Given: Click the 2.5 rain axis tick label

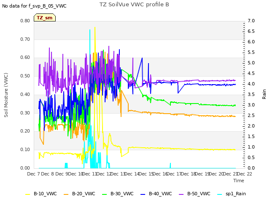Looking at the screenshot, I should (251, 115).
